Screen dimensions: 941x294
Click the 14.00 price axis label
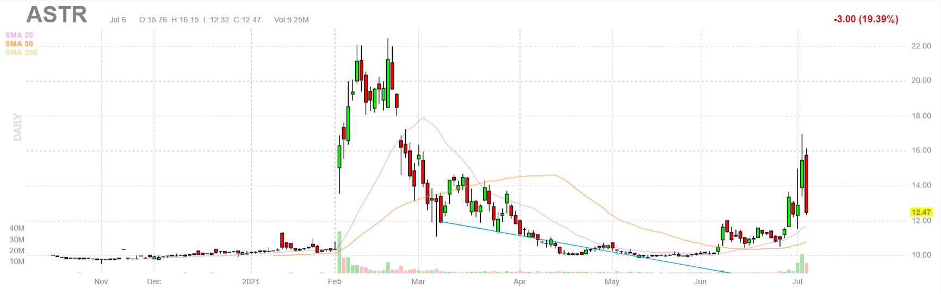(x=921, y=185)
